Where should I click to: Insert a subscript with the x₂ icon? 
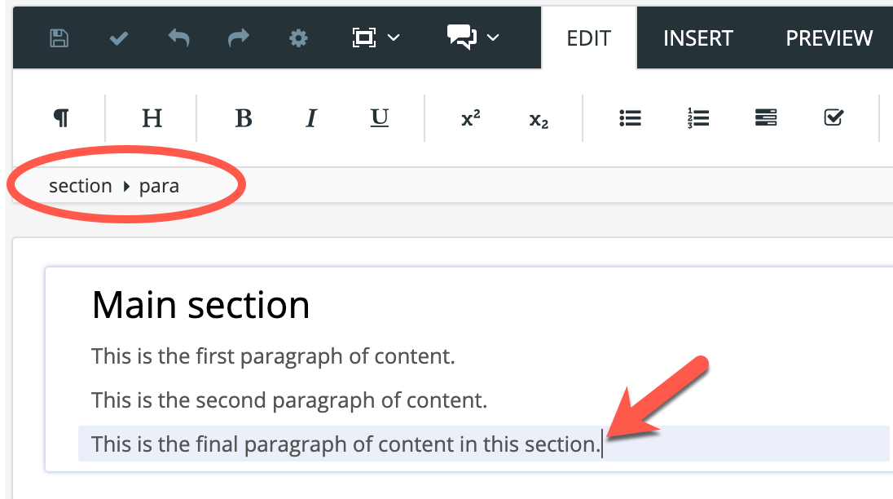pos(538,118)
